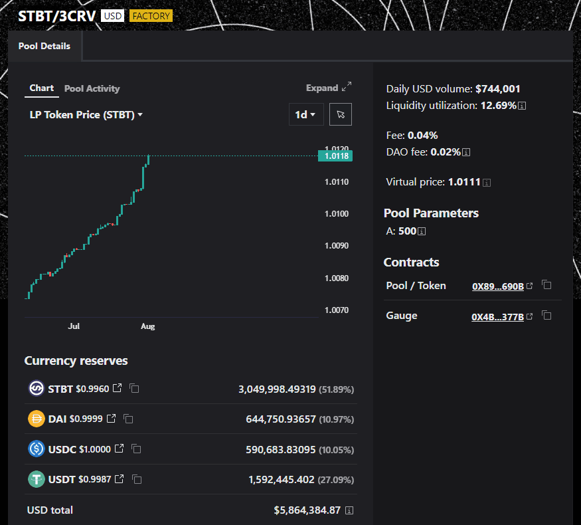Show Liquidity utilization info tooltip

pos(522,106)
